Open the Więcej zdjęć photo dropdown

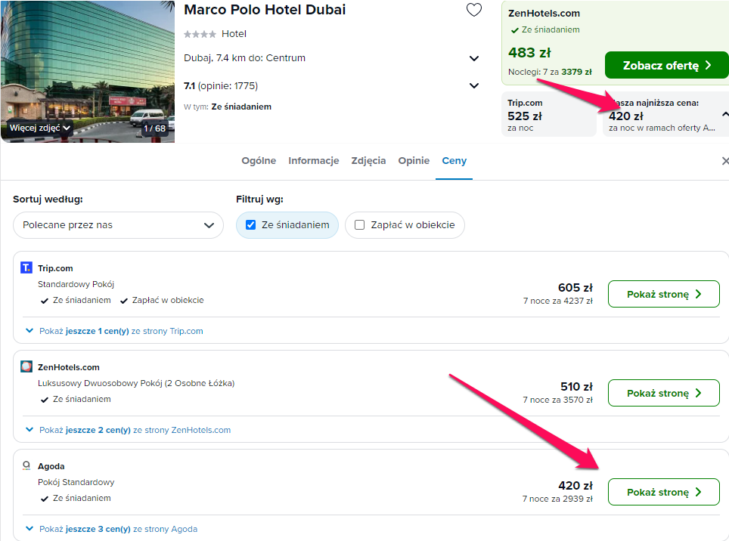40,128
